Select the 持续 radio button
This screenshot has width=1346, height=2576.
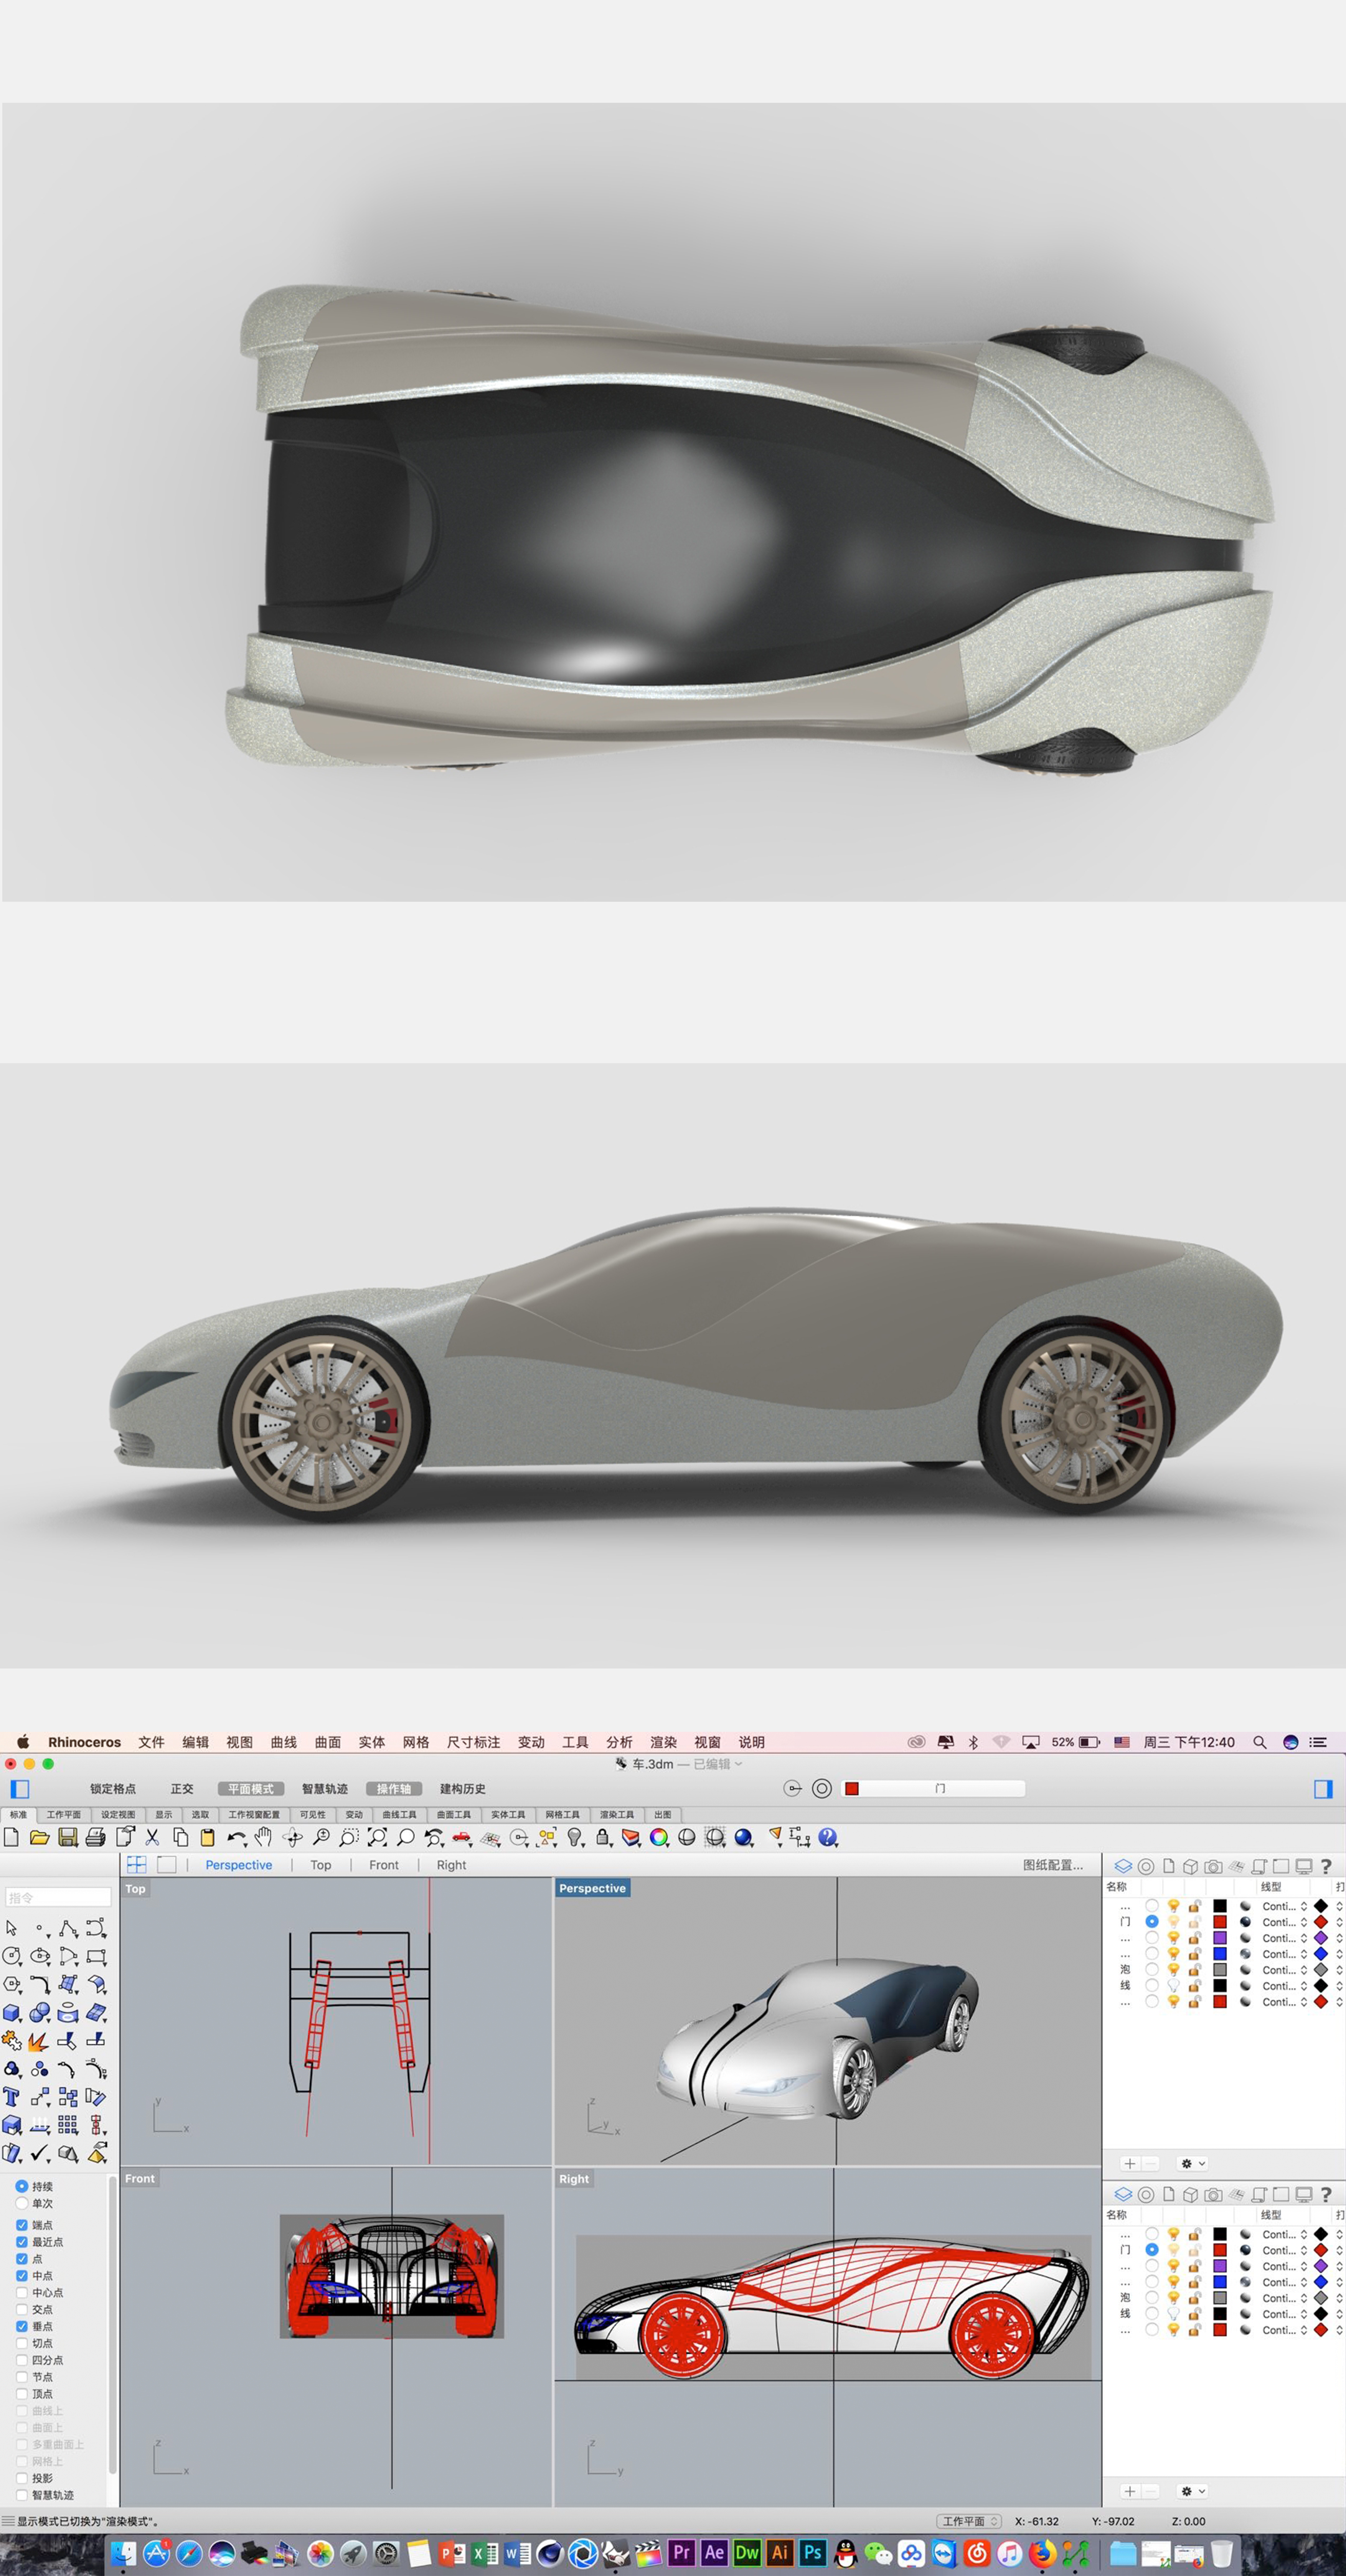(x=22, y=2186)
